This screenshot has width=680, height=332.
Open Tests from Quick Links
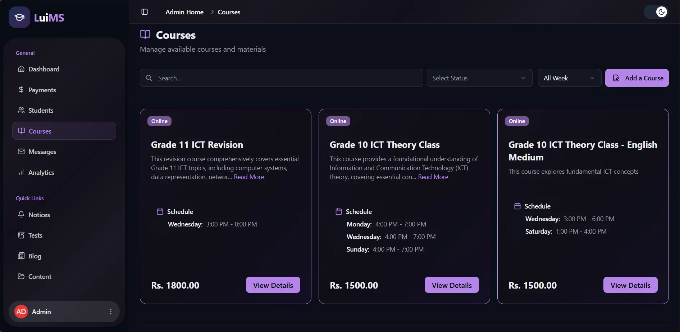pos(35,235)
